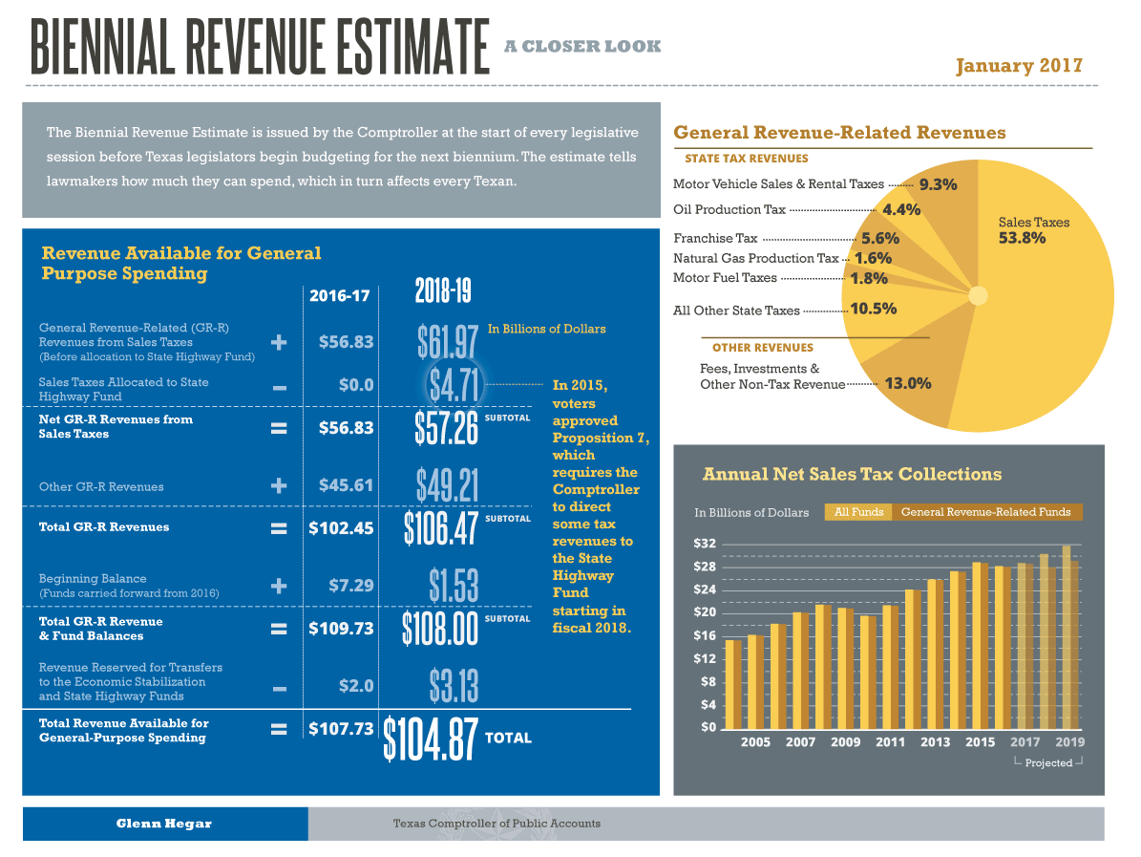Click the plus sign beside Beginning Balance
The height and width of the screenshot is (857, 1141).
tap(279, 585)
